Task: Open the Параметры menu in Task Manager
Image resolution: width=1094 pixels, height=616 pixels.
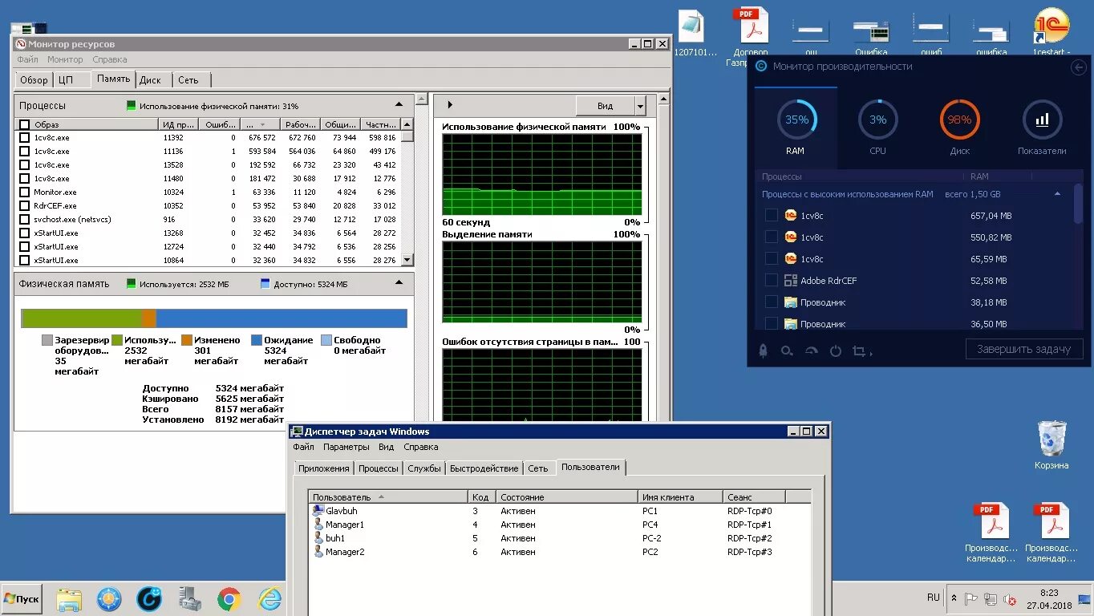Action: [x=346, y=447]
